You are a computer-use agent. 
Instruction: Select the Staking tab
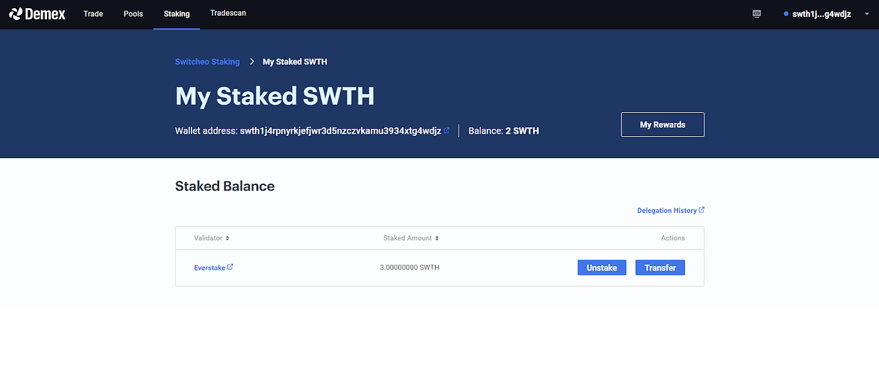click(x=176, y=14)
